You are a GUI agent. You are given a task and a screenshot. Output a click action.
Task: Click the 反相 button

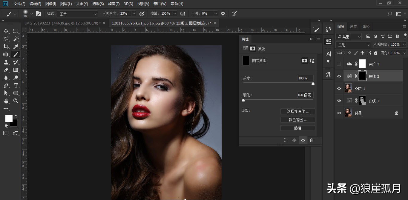(x=297, y=128)
